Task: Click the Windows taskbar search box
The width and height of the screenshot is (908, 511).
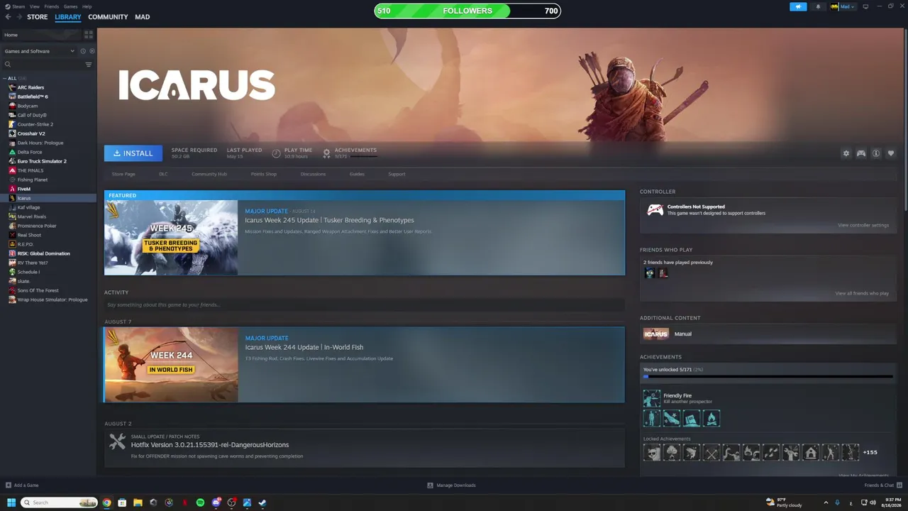Action: pos(59,502)
